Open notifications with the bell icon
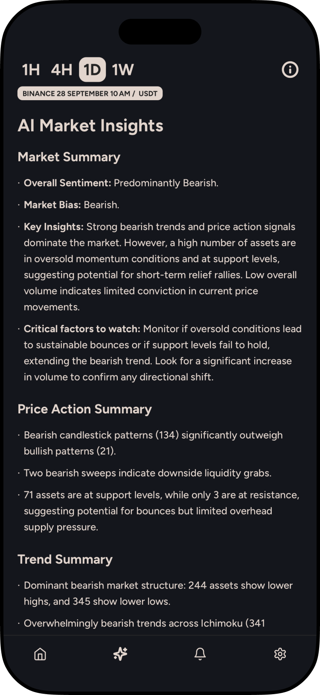 tap(200, 654)
